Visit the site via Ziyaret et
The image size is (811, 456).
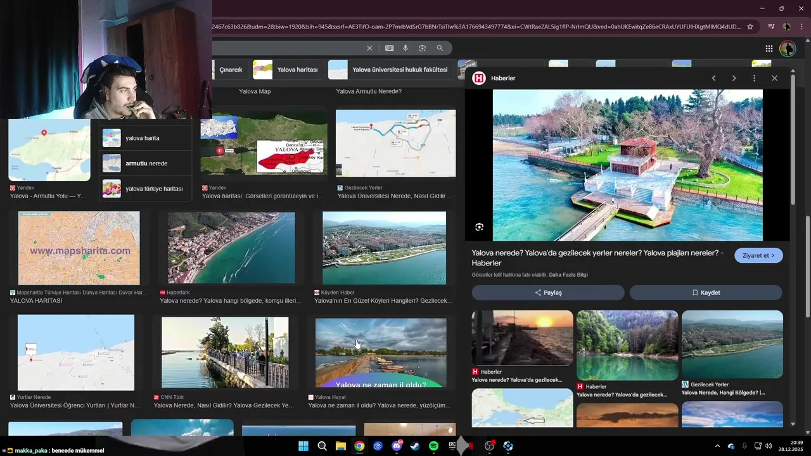point(758,255)
